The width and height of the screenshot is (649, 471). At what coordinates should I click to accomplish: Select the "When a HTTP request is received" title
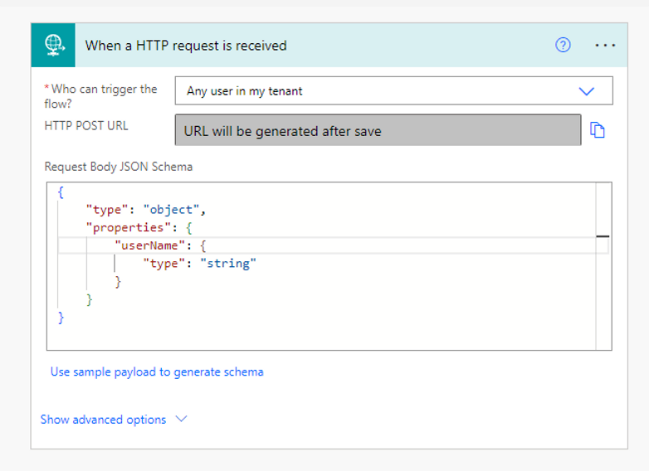click(x=186, y=46)
